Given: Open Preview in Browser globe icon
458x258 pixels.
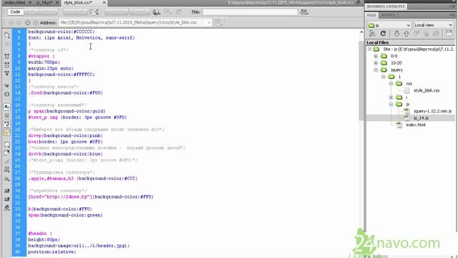Looking at the screenshot, I should [157, 12].
